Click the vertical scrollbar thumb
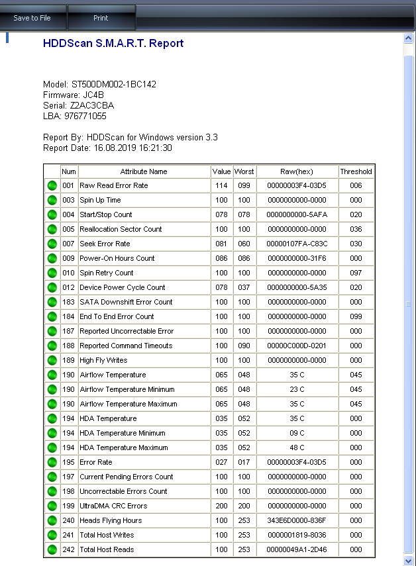The image size is (416, 566). (x=409, y=304)
